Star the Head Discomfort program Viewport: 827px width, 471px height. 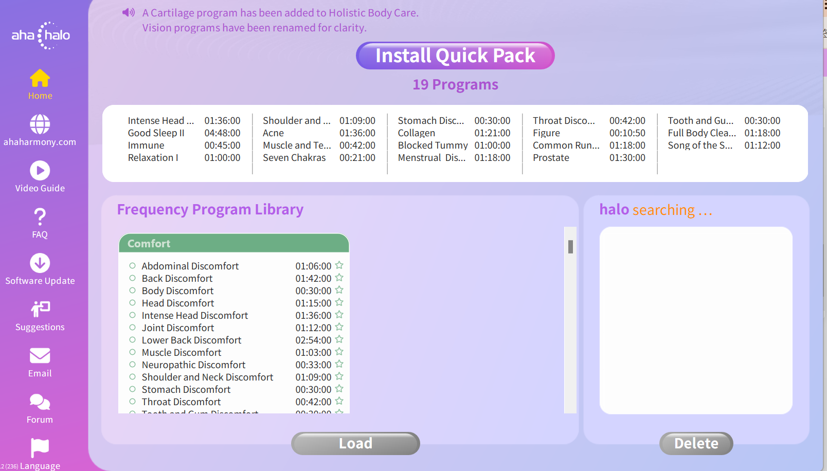click(339, 302)
